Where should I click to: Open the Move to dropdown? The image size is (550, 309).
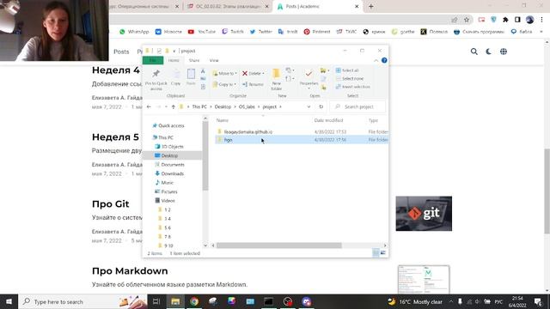(225, 73)
